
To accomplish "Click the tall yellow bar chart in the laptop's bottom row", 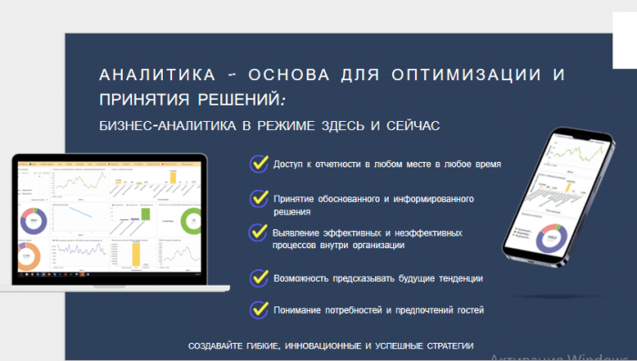I will coord(136,255).
